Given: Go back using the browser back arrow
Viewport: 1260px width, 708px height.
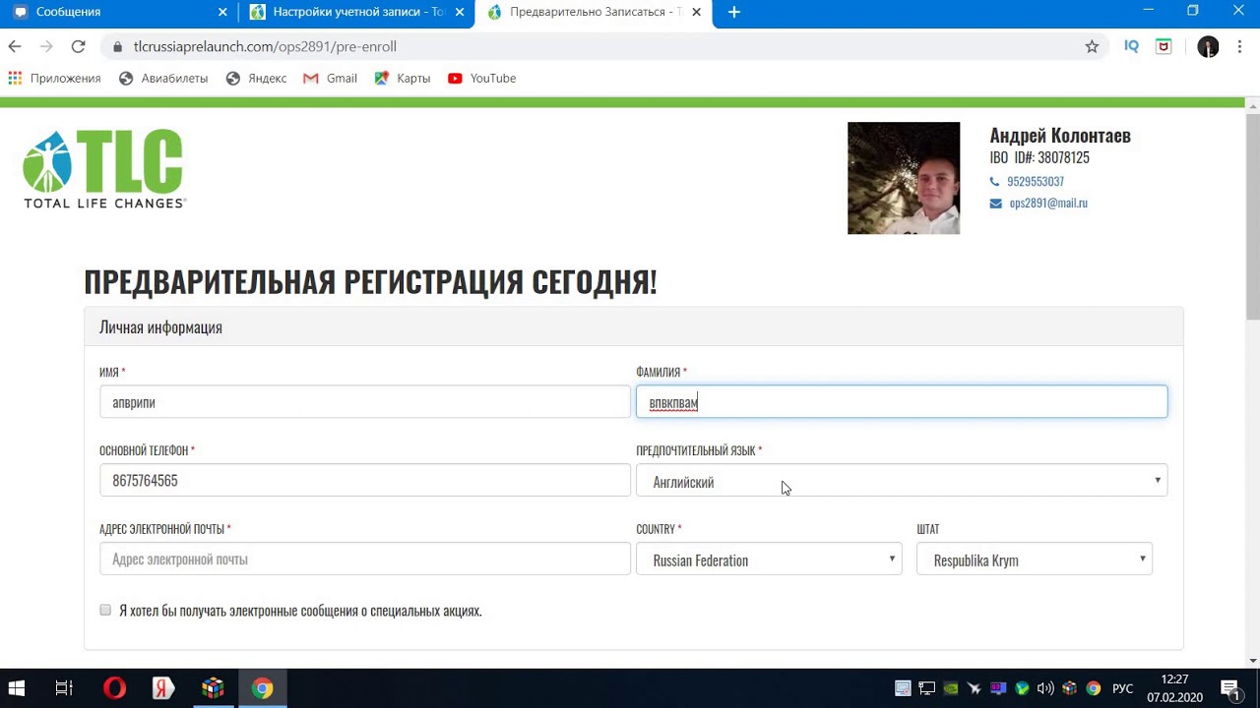Looking at the screenshot, I should coord(15,46).
